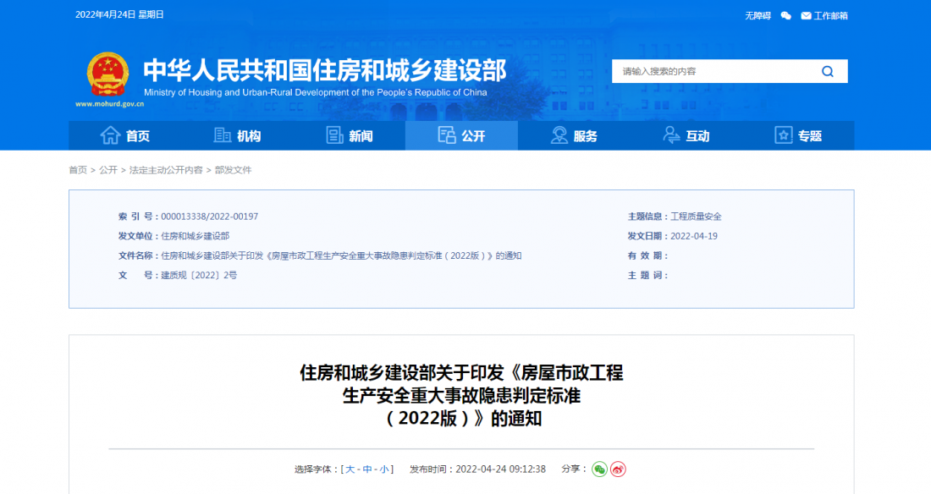Click publish time 2022-04-24 09:12:38

point(500,469)
